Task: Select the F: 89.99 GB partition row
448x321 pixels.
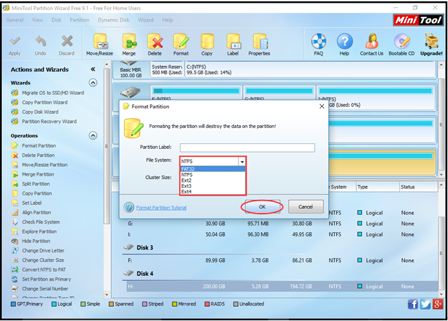Action: click(282, 260)
